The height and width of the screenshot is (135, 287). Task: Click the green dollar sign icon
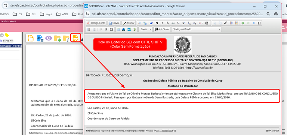(x=135, y=29)
